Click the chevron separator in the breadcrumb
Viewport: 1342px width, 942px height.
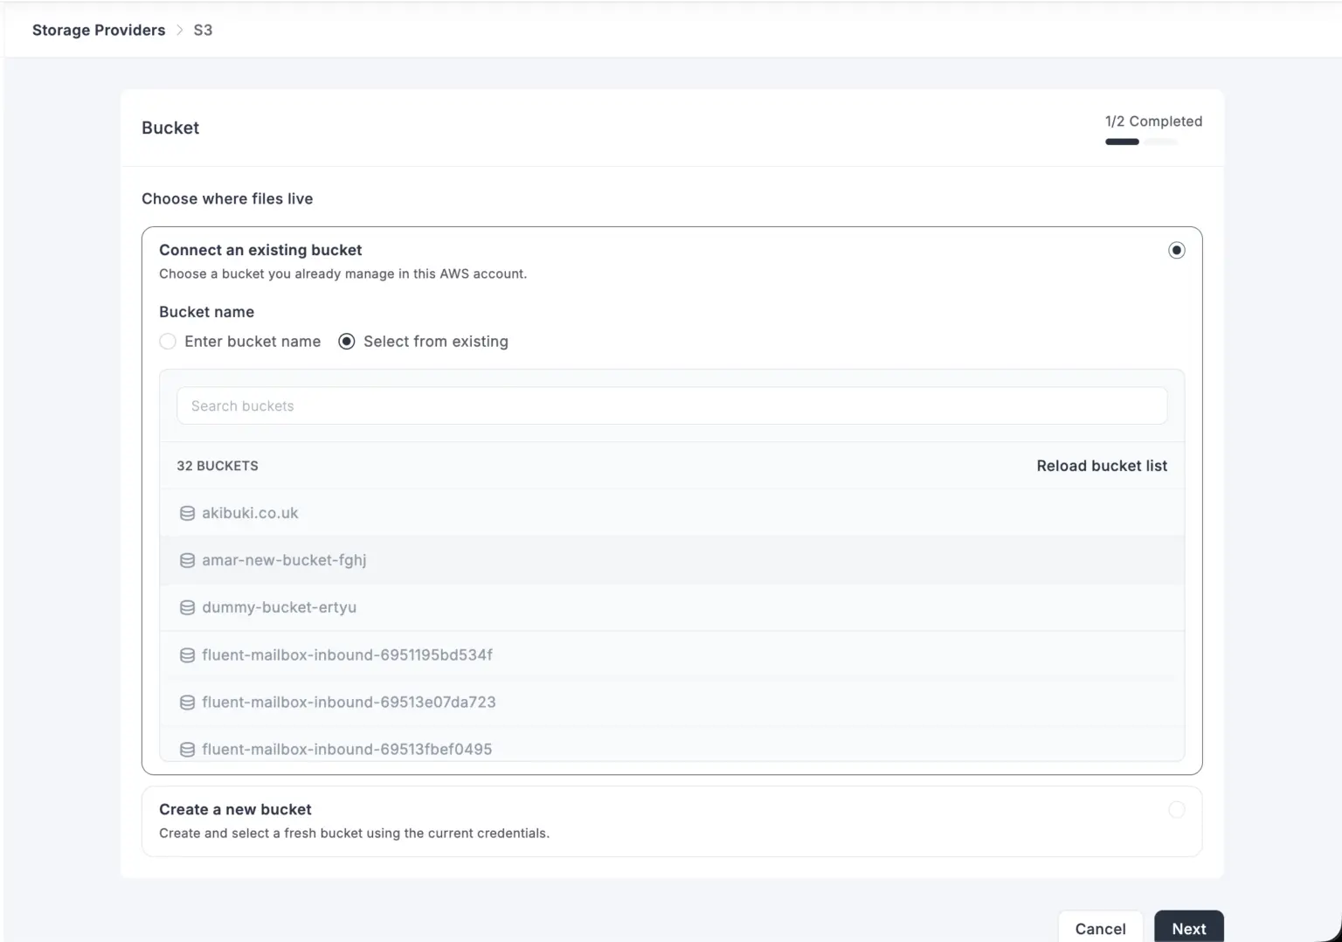click(x=179, y=29)
